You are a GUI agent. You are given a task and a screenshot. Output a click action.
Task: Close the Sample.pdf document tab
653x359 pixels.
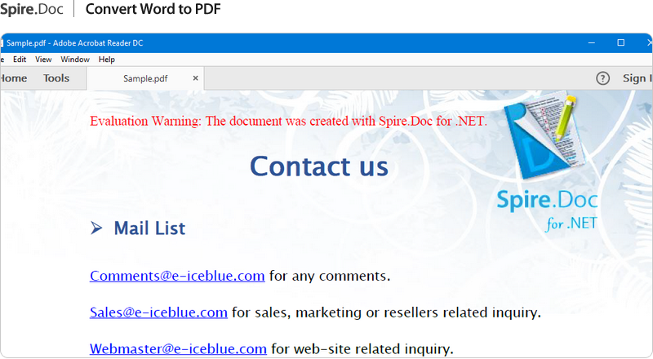(195, 78)
